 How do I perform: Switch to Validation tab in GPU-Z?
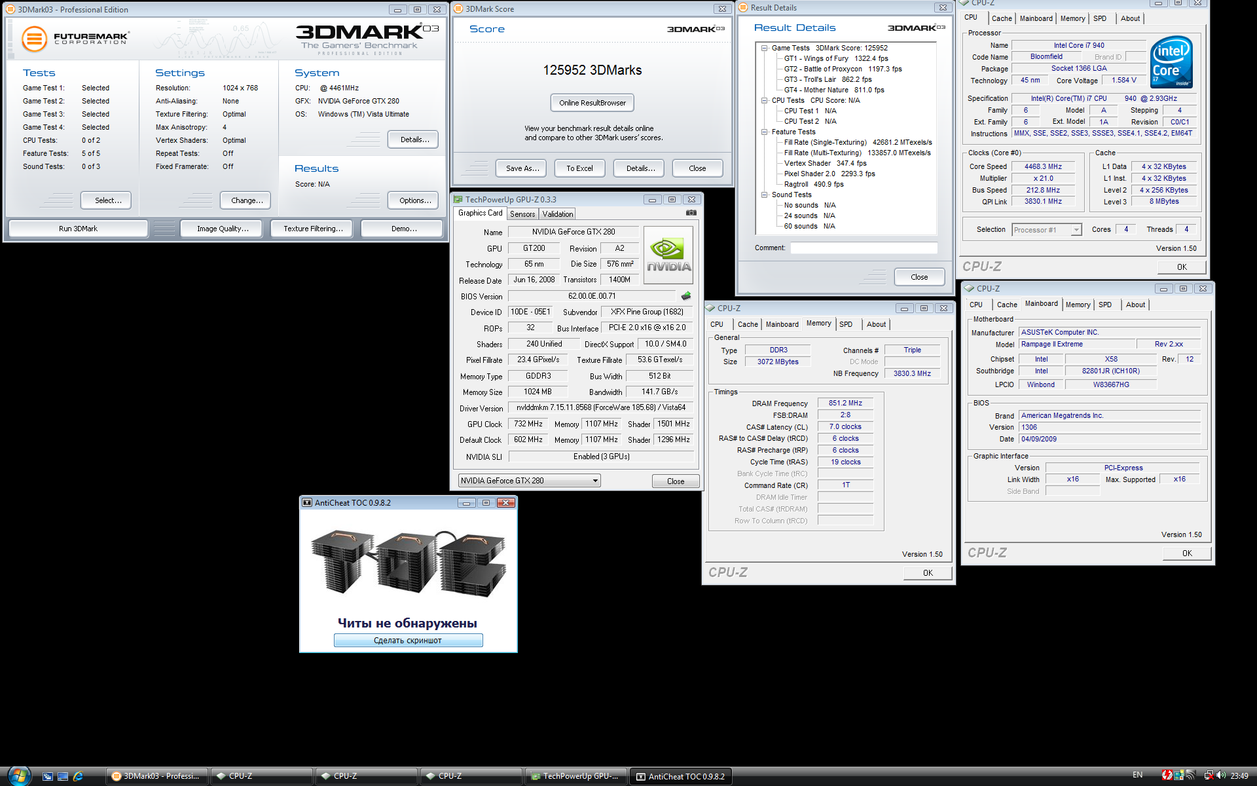(558, 214)
